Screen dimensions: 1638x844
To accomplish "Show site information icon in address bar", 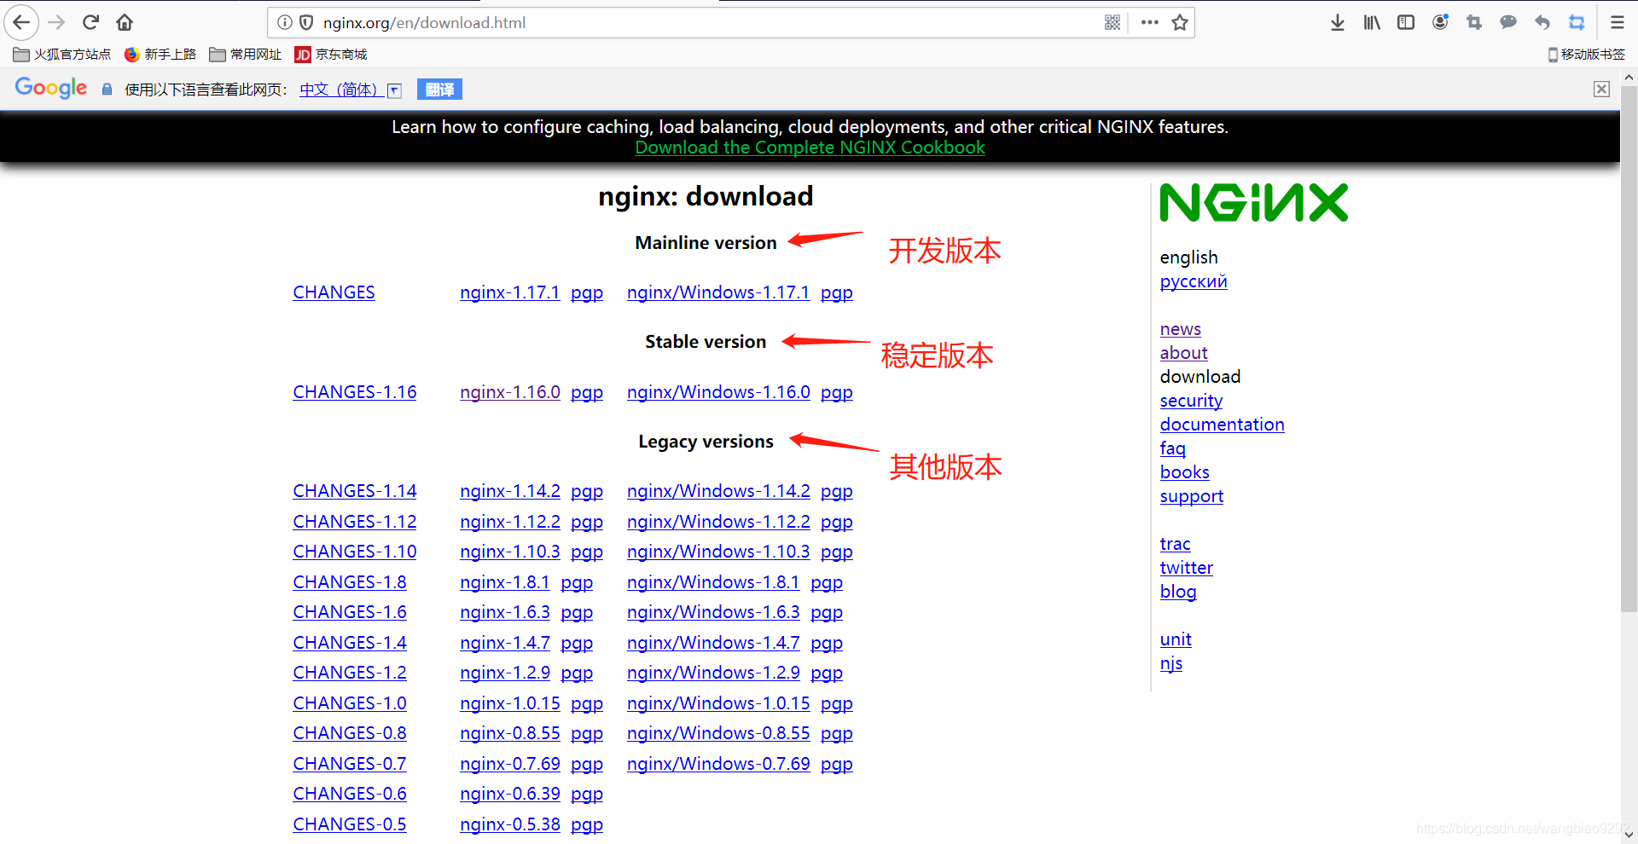I will tap(285, 23).
